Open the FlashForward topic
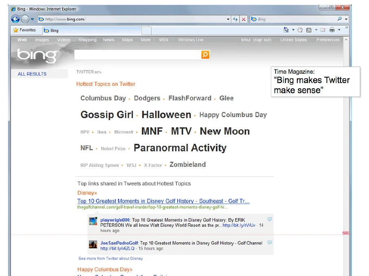 click(x=190, y=98)
